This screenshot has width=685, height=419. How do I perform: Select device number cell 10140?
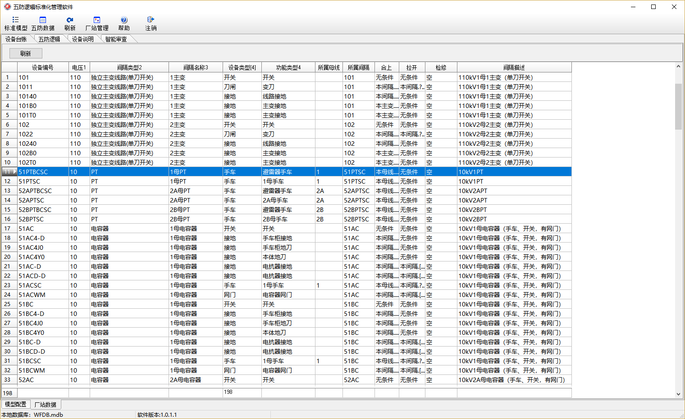point(43,96)
